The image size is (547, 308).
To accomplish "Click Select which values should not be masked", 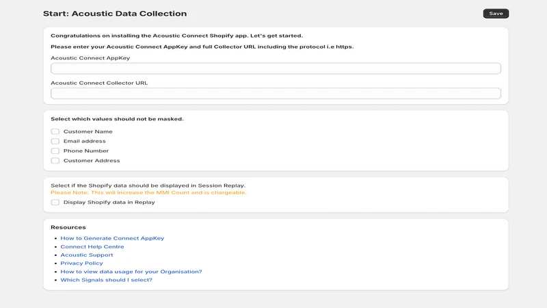I will click(117, 119).
